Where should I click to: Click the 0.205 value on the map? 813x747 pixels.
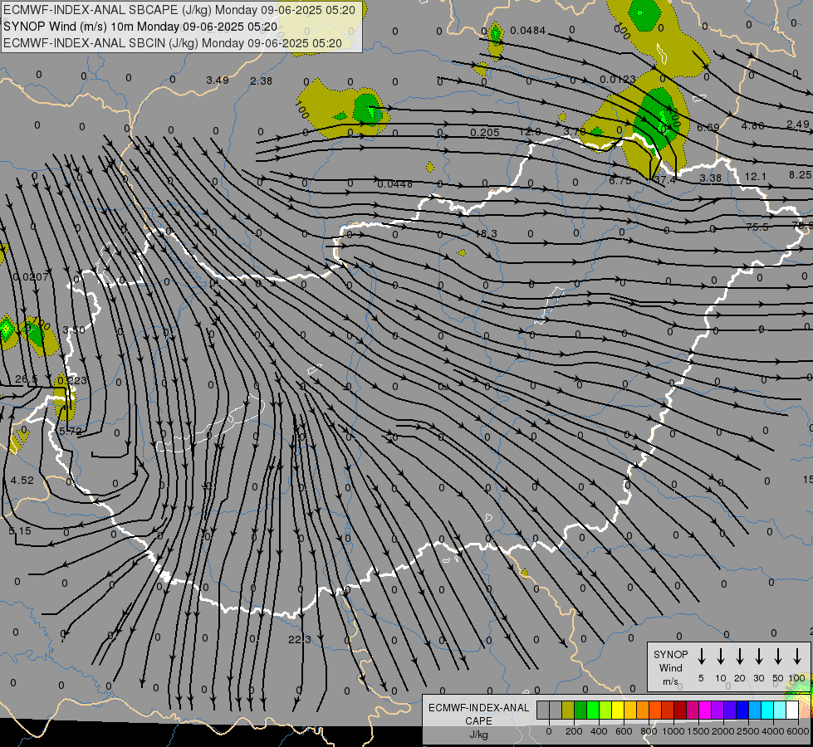pyautogui.click(x=485, y=133)
